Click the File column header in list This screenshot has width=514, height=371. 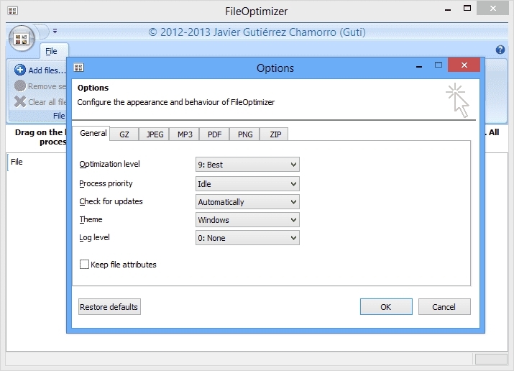(x=17, y=162)
